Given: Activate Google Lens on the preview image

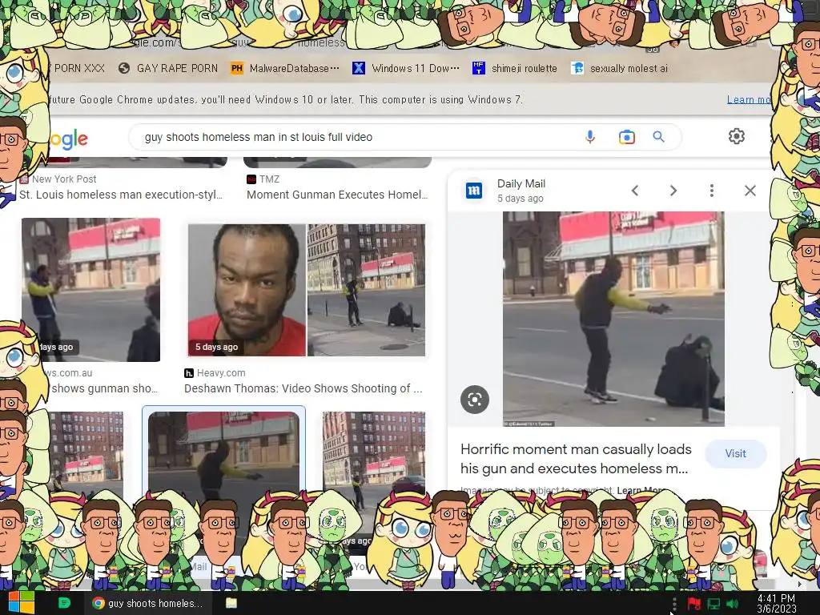Looking at the screenshot, I should tap(475, 400).
